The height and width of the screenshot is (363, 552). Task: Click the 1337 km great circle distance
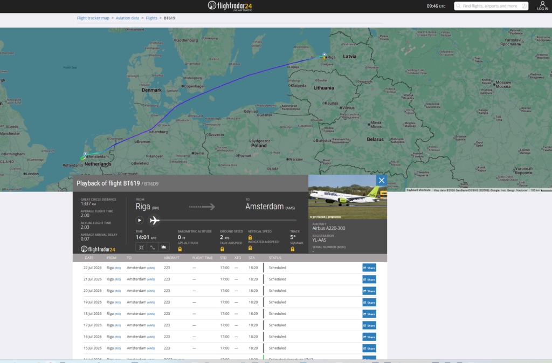coord(88,203)
